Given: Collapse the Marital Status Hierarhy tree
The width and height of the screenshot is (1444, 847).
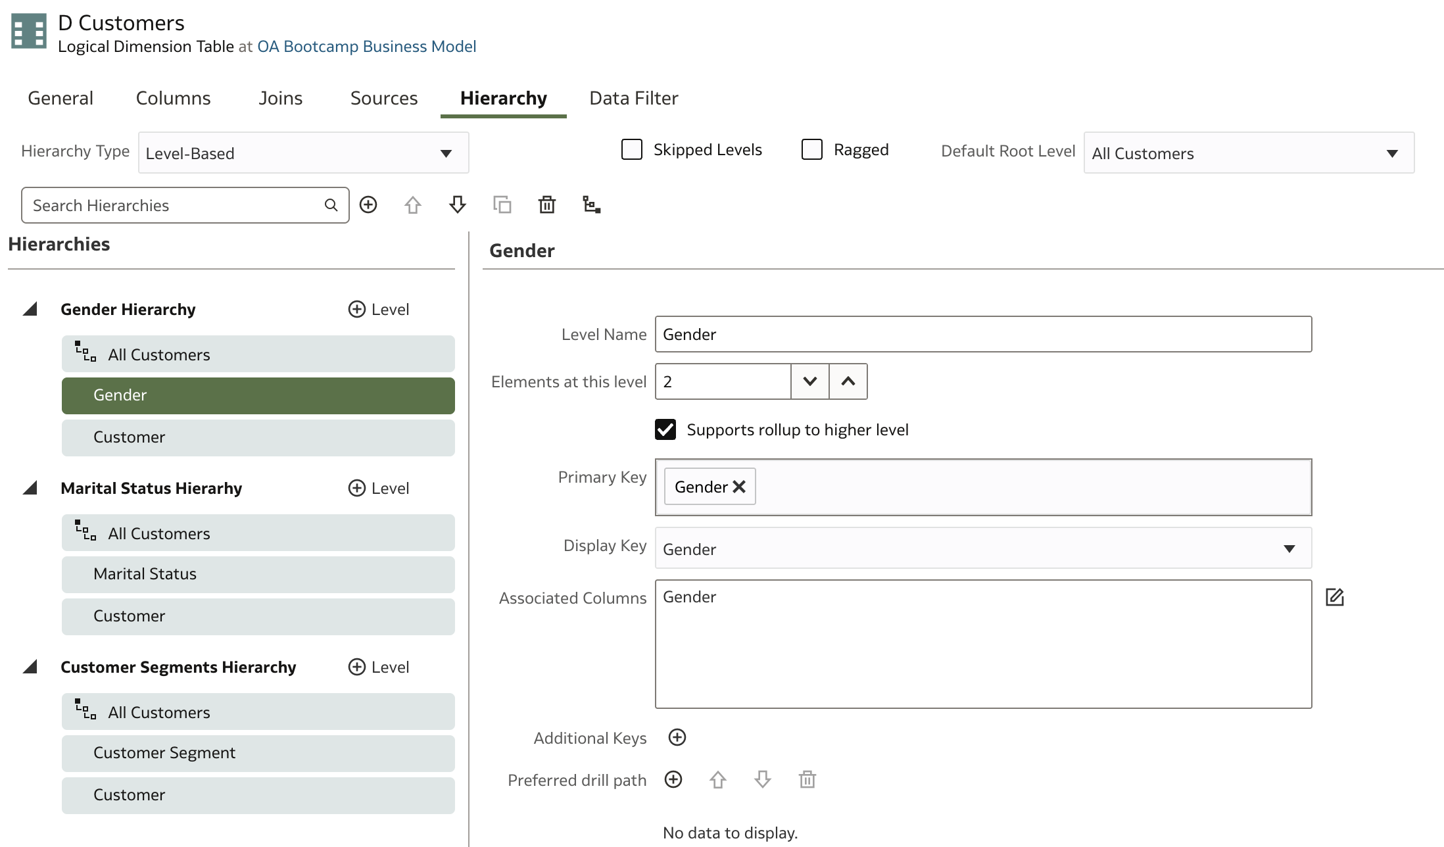Looking at the screenshot, I should 30,488.
